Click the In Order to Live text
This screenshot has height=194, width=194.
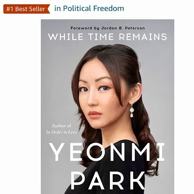61,132
